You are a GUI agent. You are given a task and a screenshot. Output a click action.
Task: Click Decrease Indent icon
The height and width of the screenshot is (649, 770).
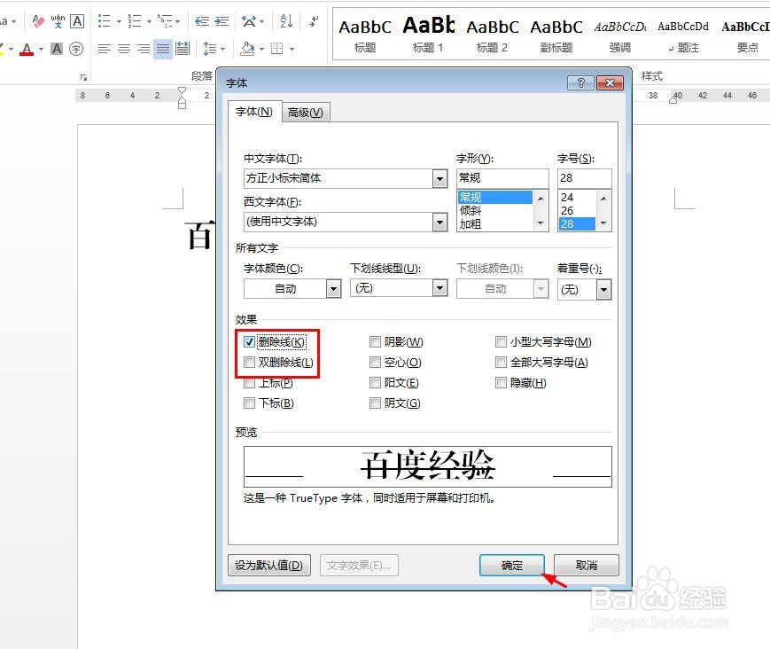click(x=201, y=21)
